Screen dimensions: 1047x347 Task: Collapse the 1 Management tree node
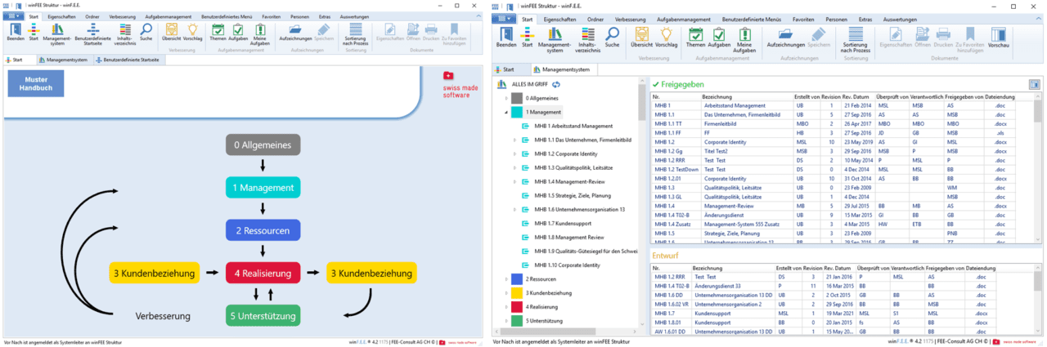point(506,112)
